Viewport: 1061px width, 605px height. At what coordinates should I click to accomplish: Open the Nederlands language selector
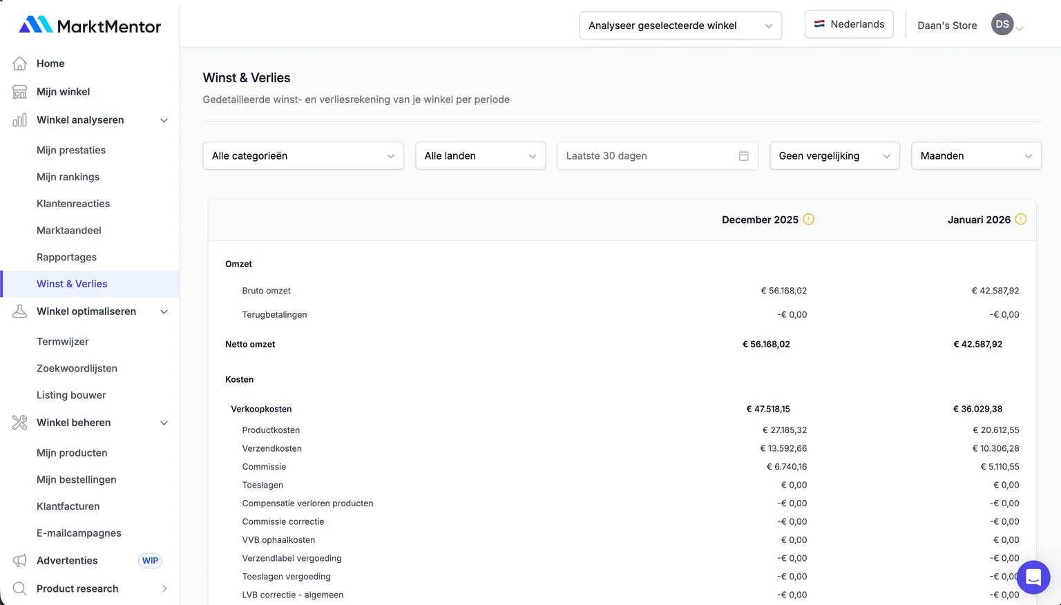pos(849,24)
